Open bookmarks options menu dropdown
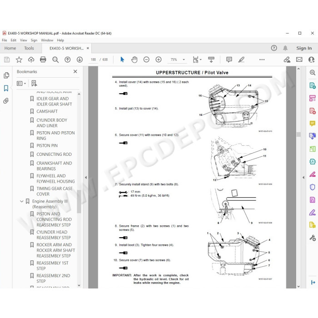 pos(21,83)
